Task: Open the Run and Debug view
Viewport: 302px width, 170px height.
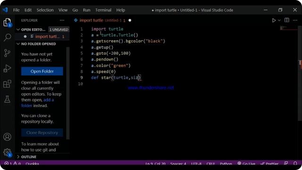Action: [x=8, y=68]
